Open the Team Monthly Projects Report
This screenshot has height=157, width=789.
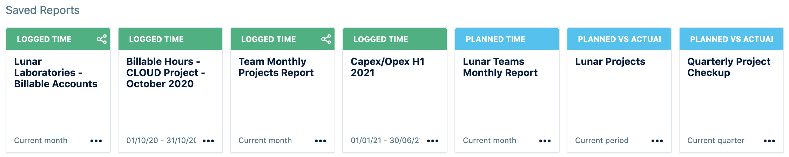click(276, 67)
